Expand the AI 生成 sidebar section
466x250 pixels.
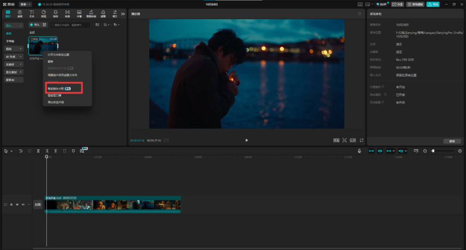click(14, 56)
